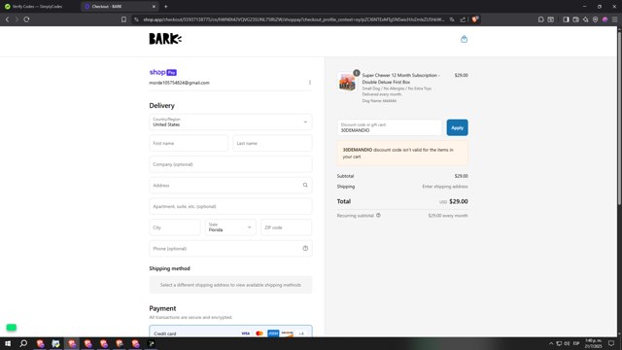Click phone field help question icon

tap(305, 249)
